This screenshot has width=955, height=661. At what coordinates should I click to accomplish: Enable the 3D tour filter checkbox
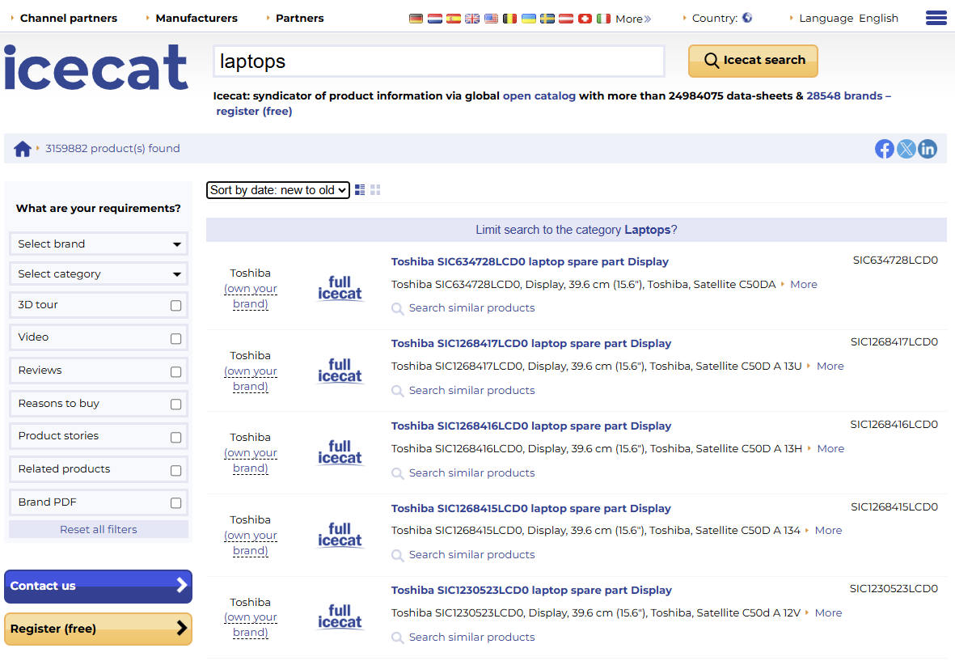pos(175,306)
